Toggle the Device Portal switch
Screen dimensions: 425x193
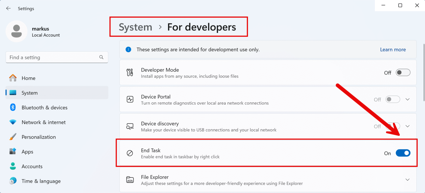393,99
